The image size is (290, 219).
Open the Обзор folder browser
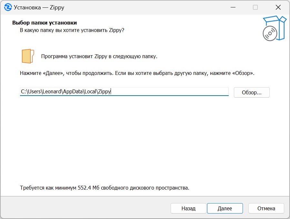pyautogui.click(x=252, y=92)
